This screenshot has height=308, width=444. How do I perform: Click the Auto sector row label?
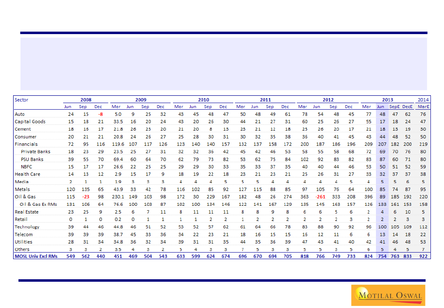tap(20, 114)
